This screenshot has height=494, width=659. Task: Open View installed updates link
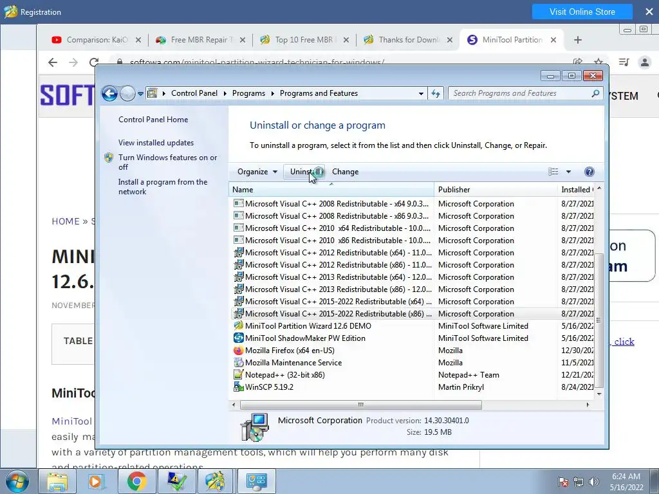coord(156,142)
